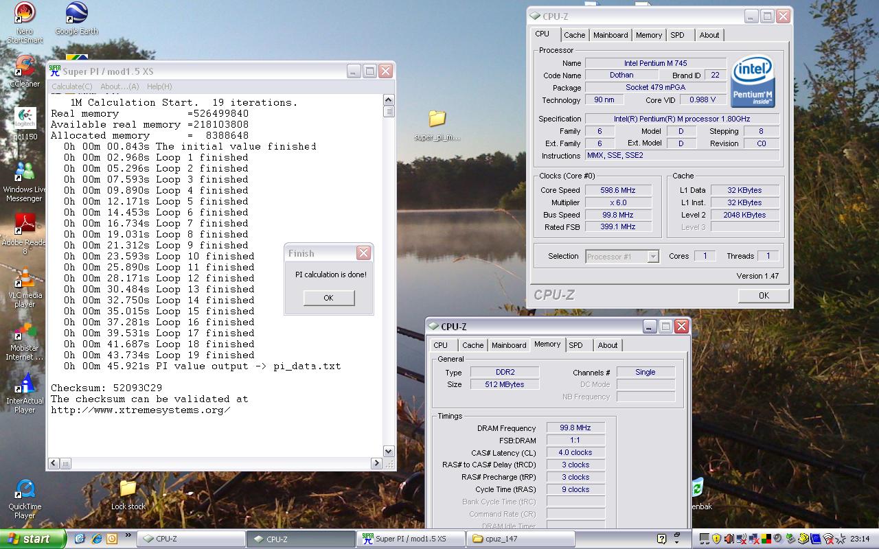Click the Intel Pentium M logo in CPU-Z
This screenshot has width=879, height=549.
pos(753,81)
